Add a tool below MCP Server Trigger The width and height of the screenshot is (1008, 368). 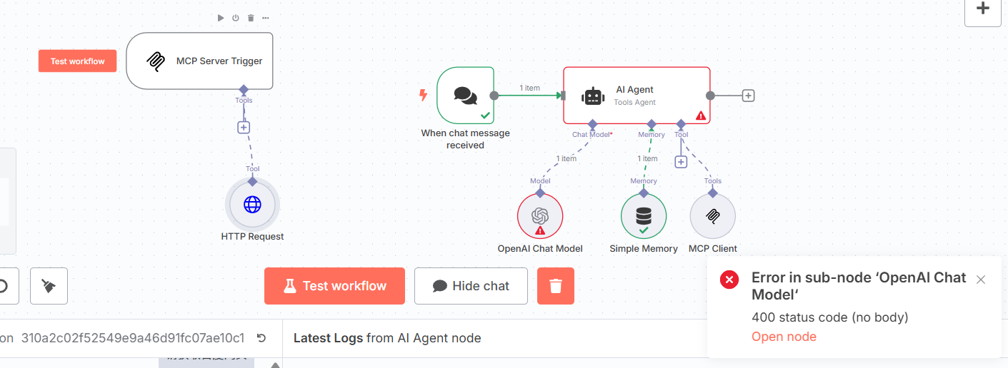pyautogui.click(x=244, y=127)
